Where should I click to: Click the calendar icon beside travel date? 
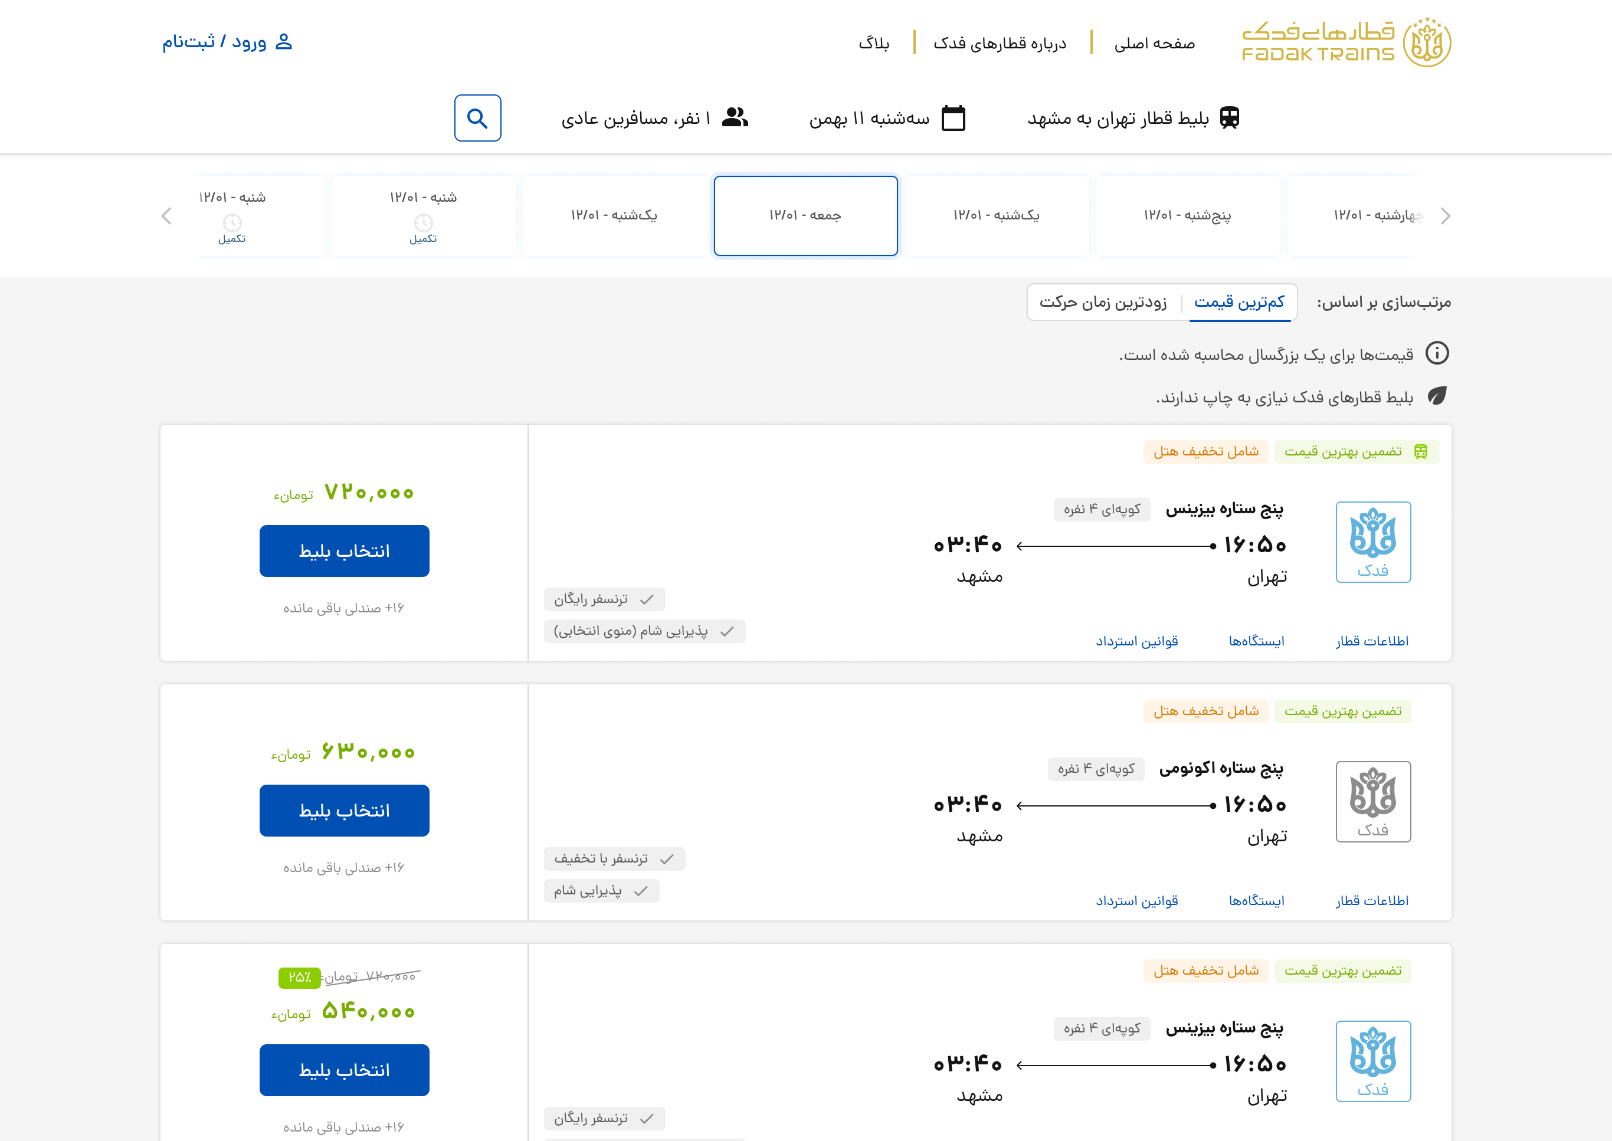[x=953, y=118]
